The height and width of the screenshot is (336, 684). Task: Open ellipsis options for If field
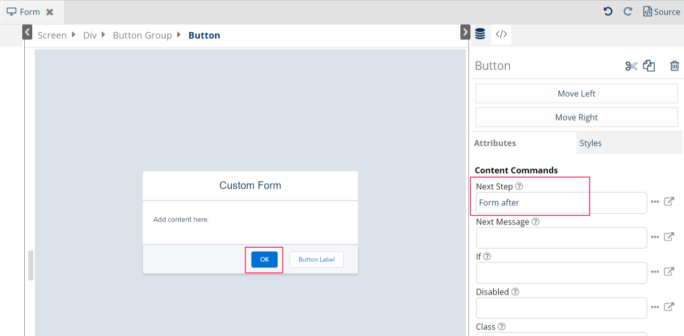tap(655, 272)
